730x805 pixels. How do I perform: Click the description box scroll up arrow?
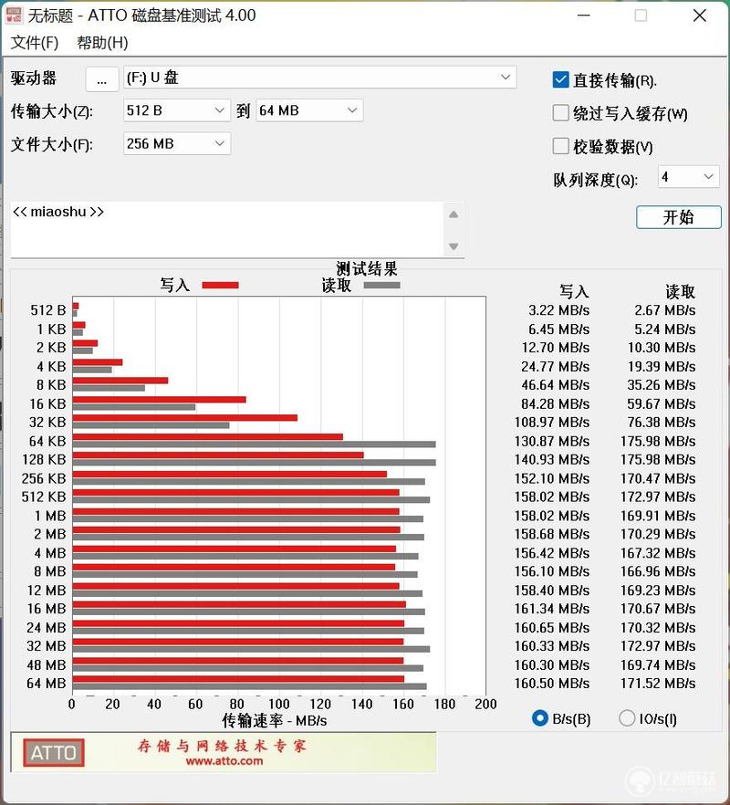(454, 214)
